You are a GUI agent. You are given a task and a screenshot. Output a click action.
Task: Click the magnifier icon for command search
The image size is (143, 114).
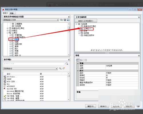[67, 64]
